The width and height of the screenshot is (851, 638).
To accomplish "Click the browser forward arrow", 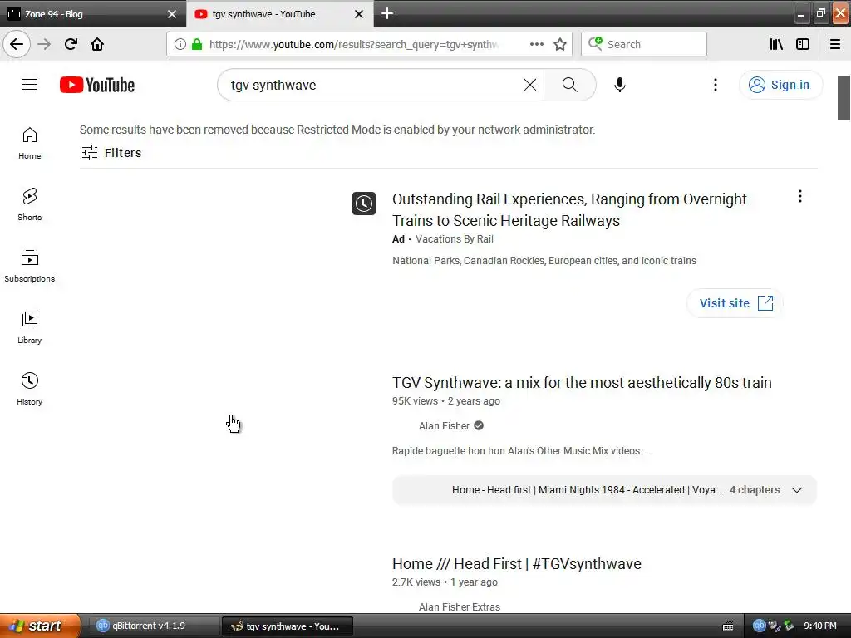I will (x=44, y=44).
